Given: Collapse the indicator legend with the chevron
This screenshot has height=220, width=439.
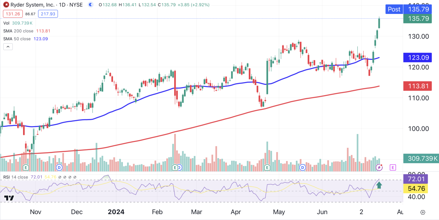Looking at the screenshot, I should pos(8,46).
